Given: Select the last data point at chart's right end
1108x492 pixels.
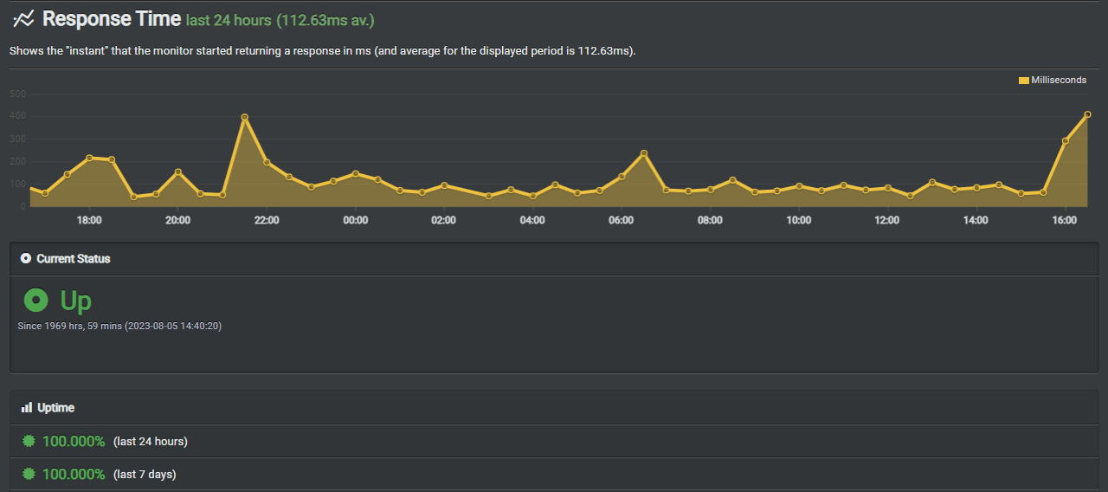Looking at the screenshot, I should click(1087, 114).
